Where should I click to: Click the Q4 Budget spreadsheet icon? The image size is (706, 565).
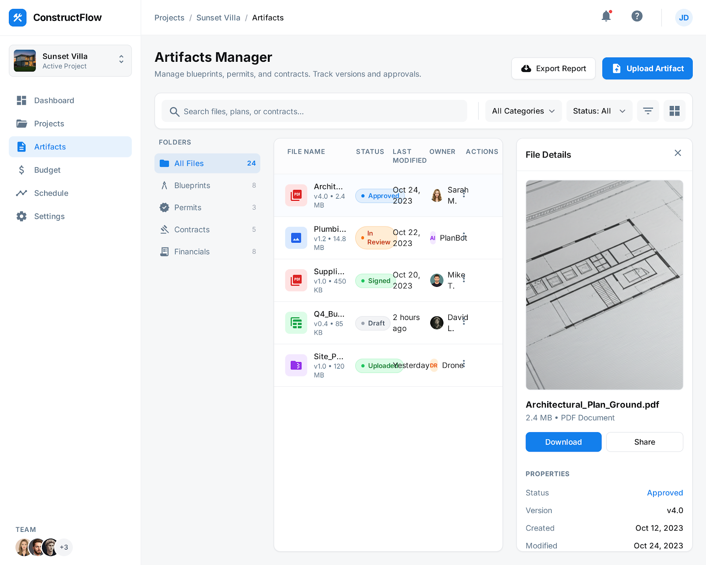point(296,323)
